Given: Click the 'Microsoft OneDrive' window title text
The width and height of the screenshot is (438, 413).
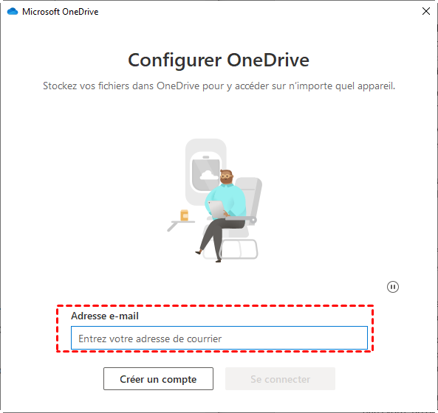Looking at the screenshot, I should [x=61, y=12].
